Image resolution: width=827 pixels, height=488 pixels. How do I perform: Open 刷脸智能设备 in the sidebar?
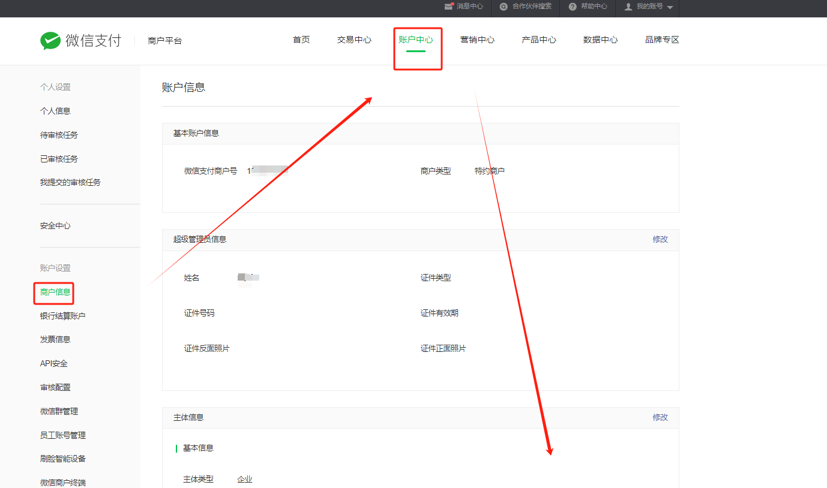click(x=63, y=459)
